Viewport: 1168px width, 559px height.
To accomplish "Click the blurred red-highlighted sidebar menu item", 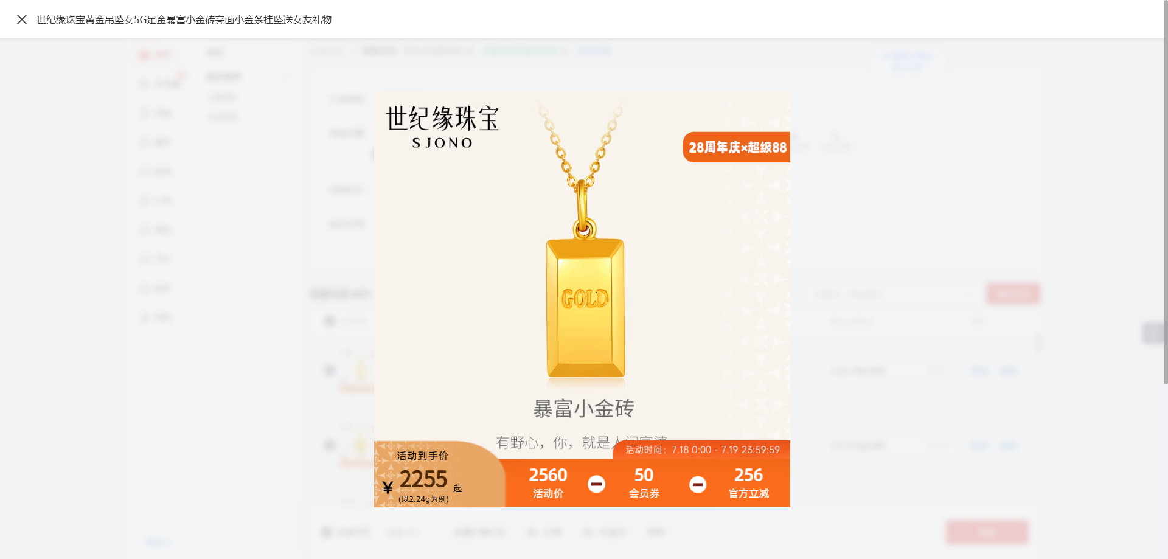I will [x=156, y=55].
